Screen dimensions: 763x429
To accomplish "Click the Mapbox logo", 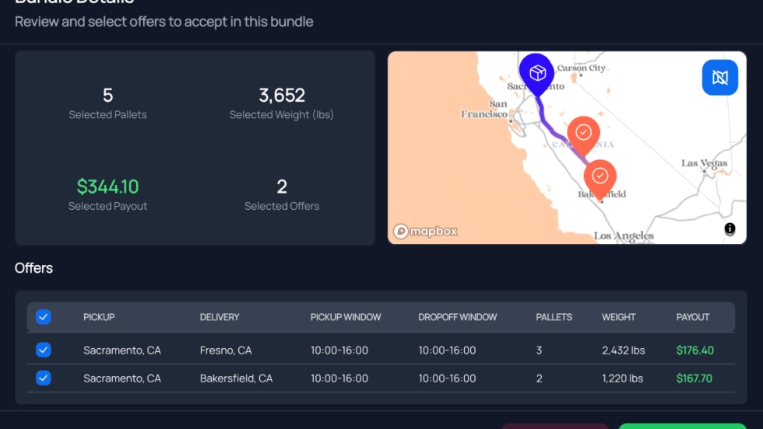I will click(x=425, y=231).
